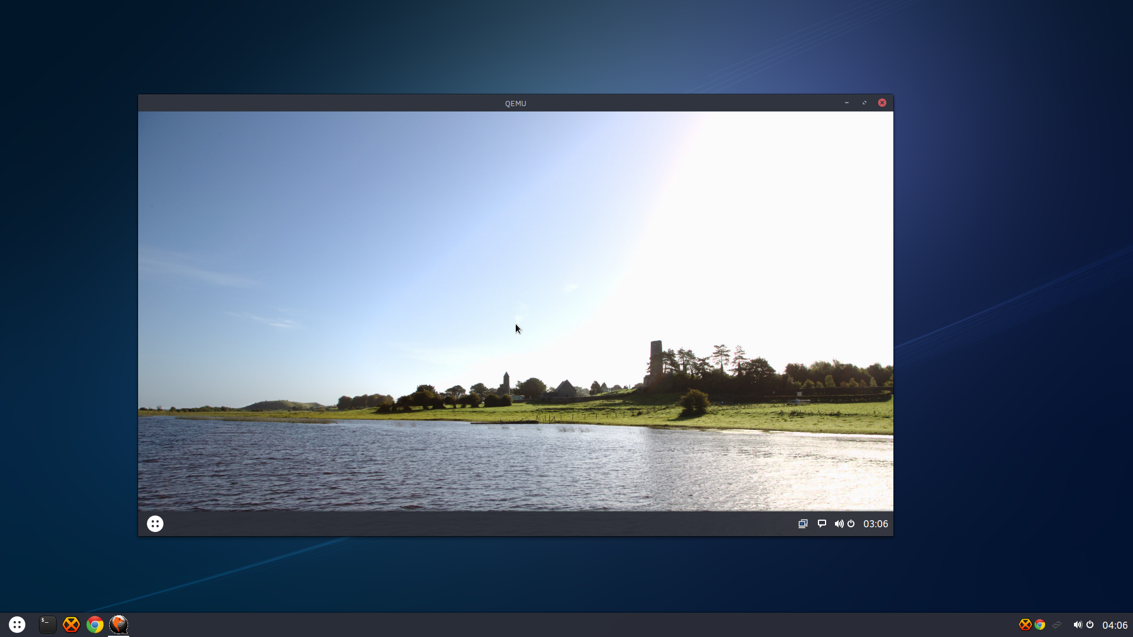This screenshot has height=637, width=1133.
Task: Click the orange hexagon app on the taskbar
Action: click(x=71, y=625)
